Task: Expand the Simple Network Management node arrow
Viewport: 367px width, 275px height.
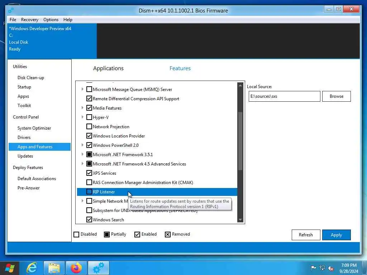Action: (x=82, y=201)
